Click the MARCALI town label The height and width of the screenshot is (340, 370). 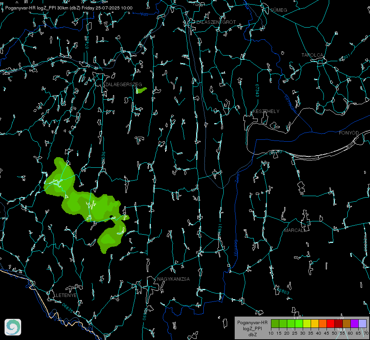[x=294, y=230]
